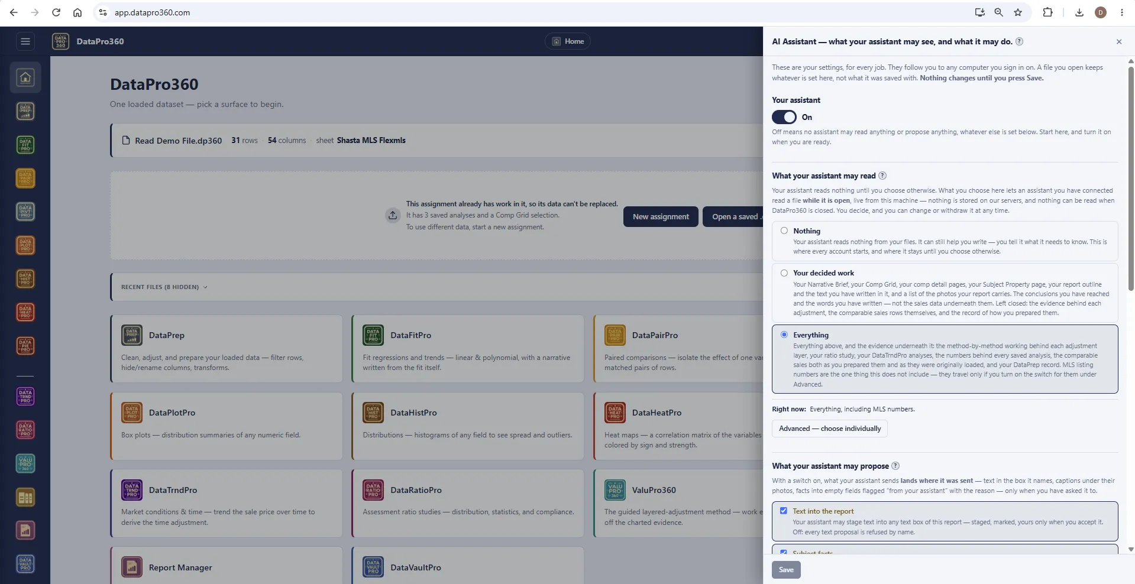
Task: Open ValuPro360 from the left sidebar
Action: tap(25, 463)
